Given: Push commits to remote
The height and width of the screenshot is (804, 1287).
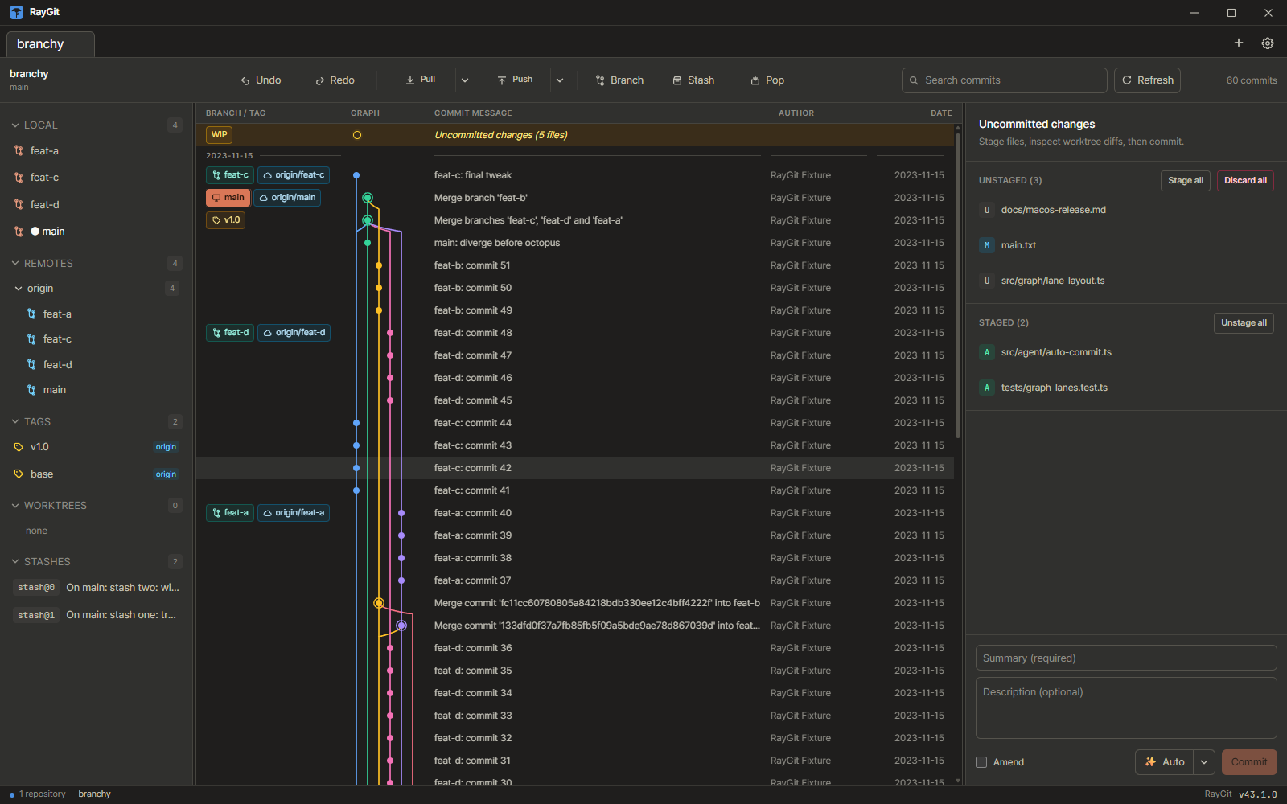Looking at the screenshot, I should point(515,80).
